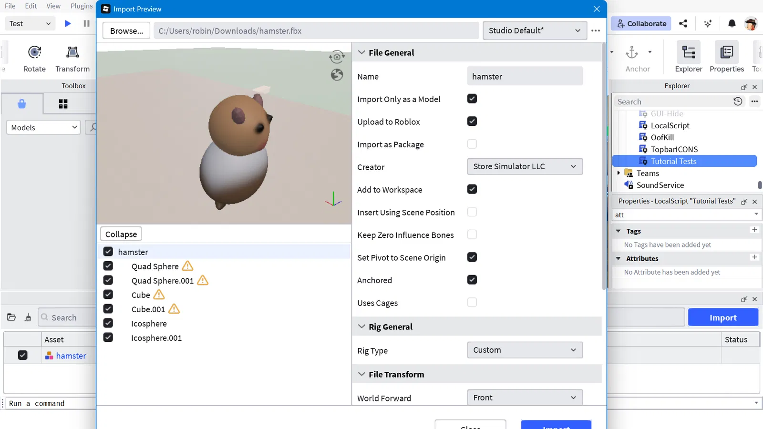Viewport: 763px width, 429px height.
Task: Click the warning icon beside Cube
Action: 159,295
